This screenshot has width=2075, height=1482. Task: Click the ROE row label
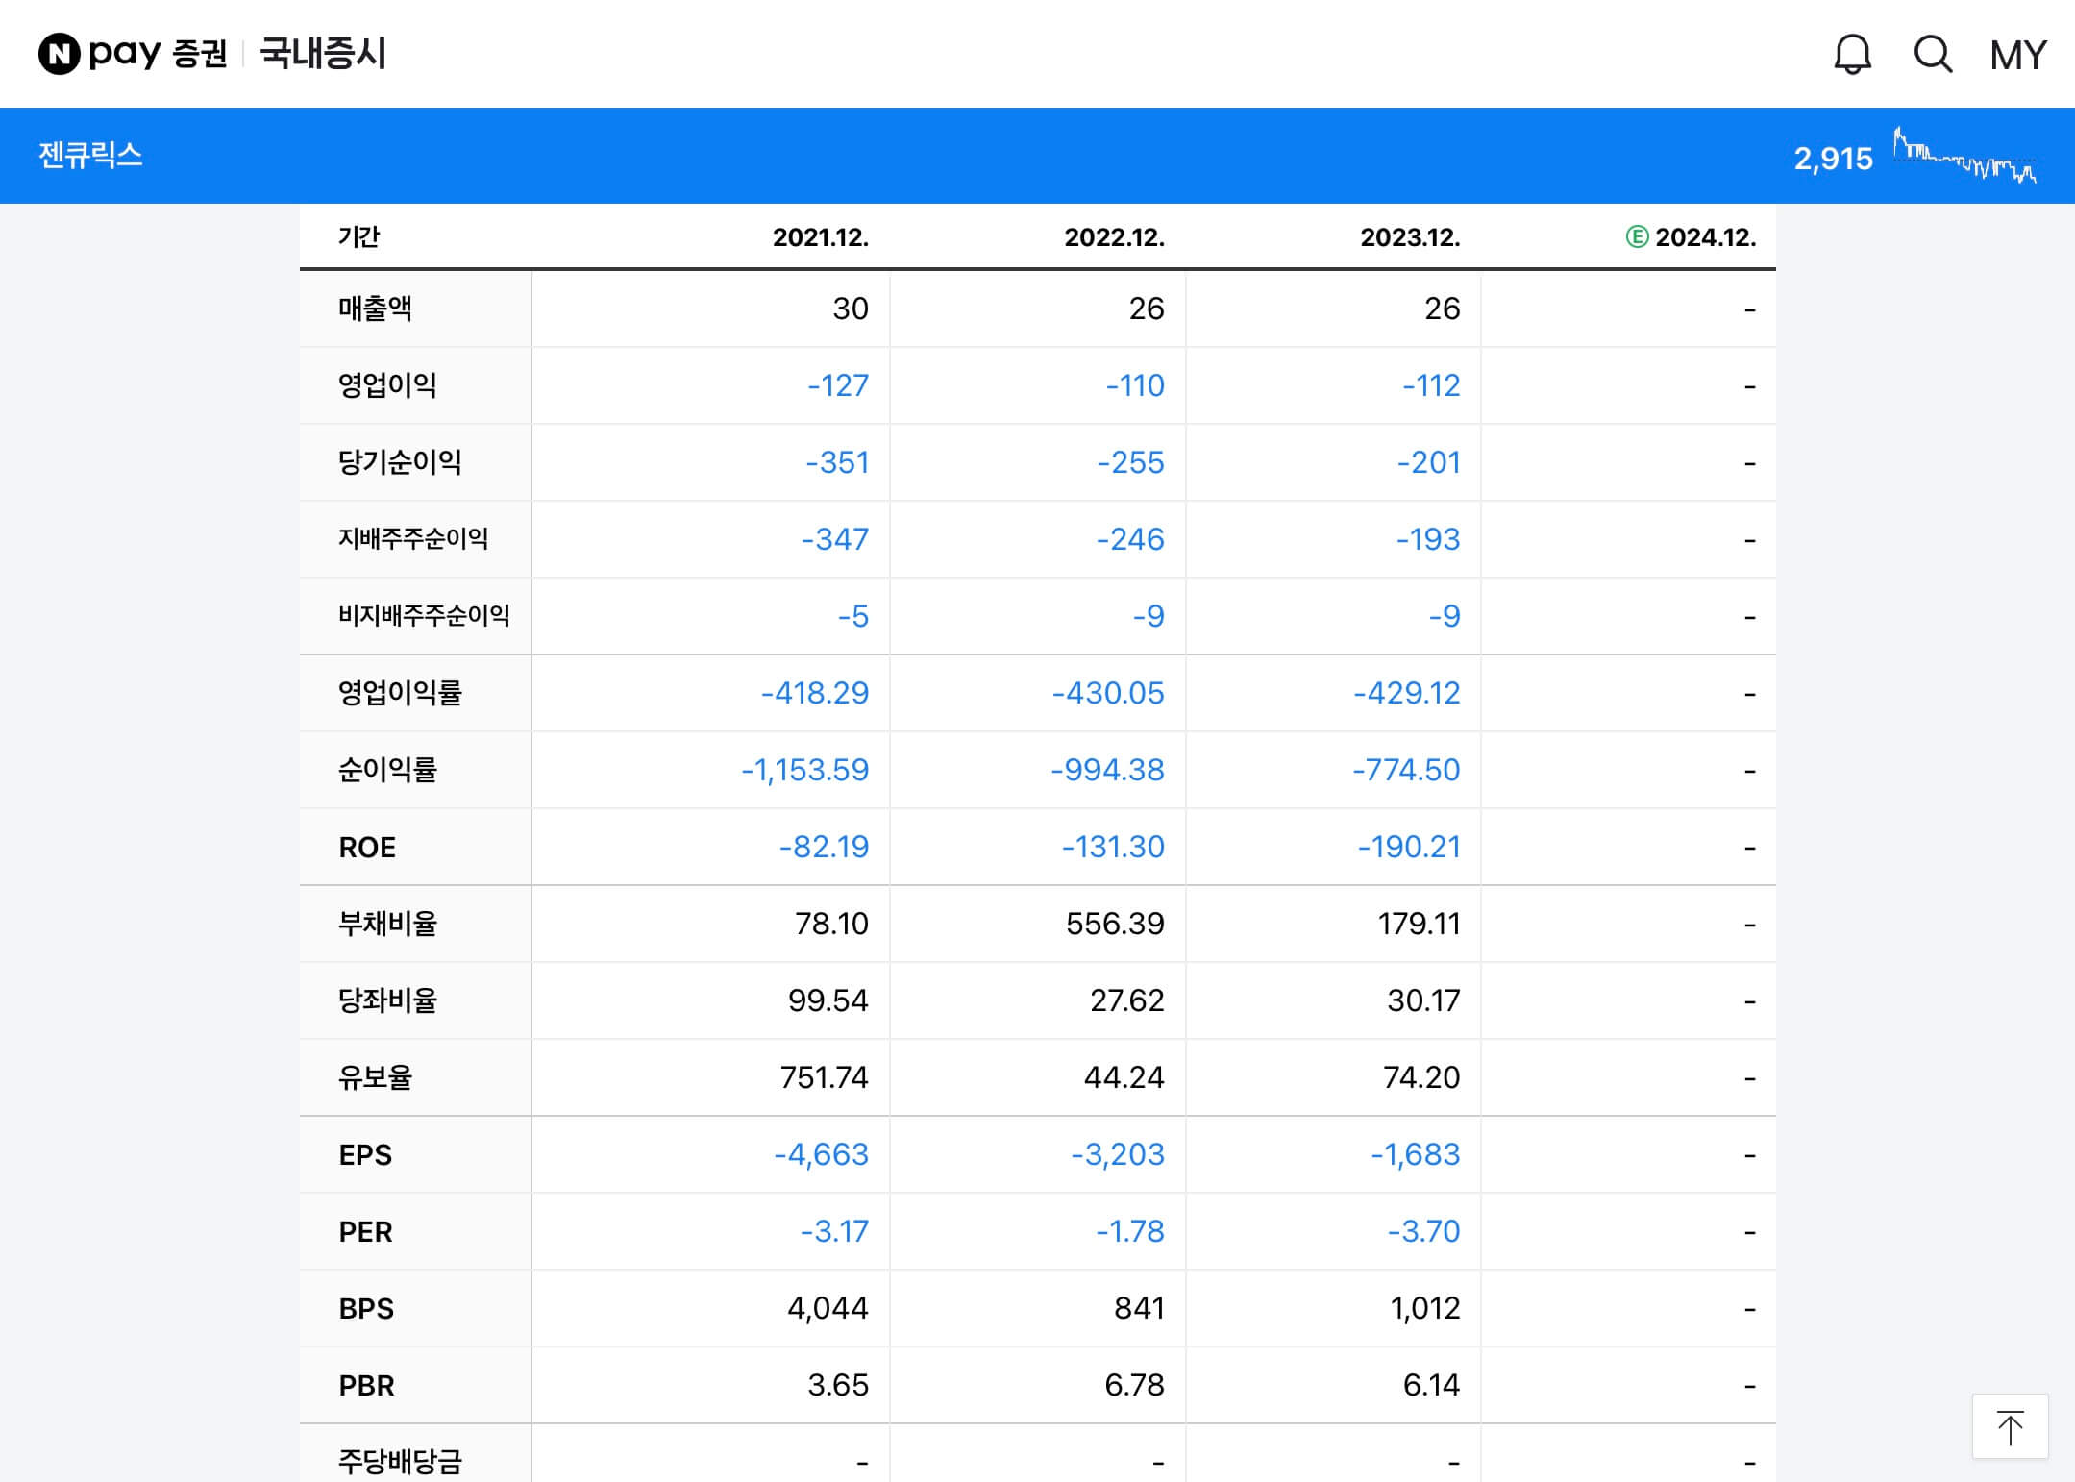367,847
